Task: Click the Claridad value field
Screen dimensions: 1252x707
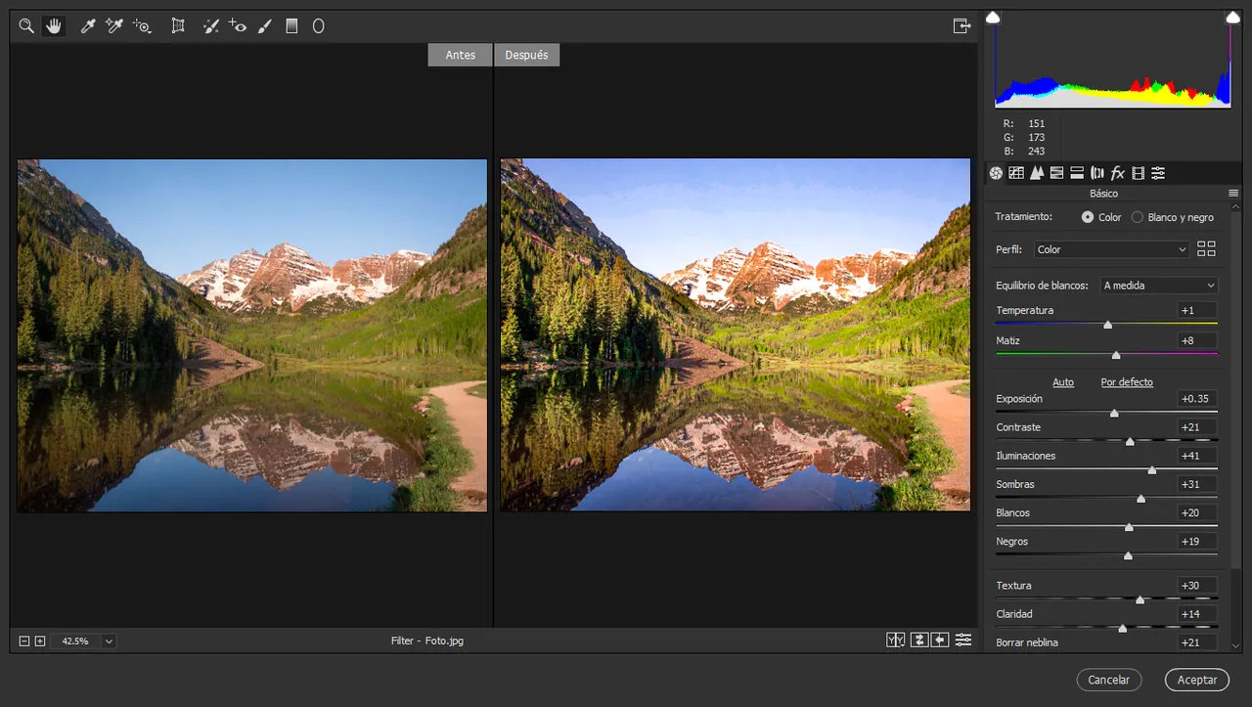Action: [1197, 614]
